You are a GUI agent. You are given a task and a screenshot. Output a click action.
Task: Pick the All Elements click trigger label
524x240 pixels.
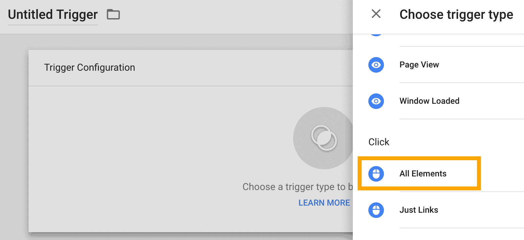(423, 174)
